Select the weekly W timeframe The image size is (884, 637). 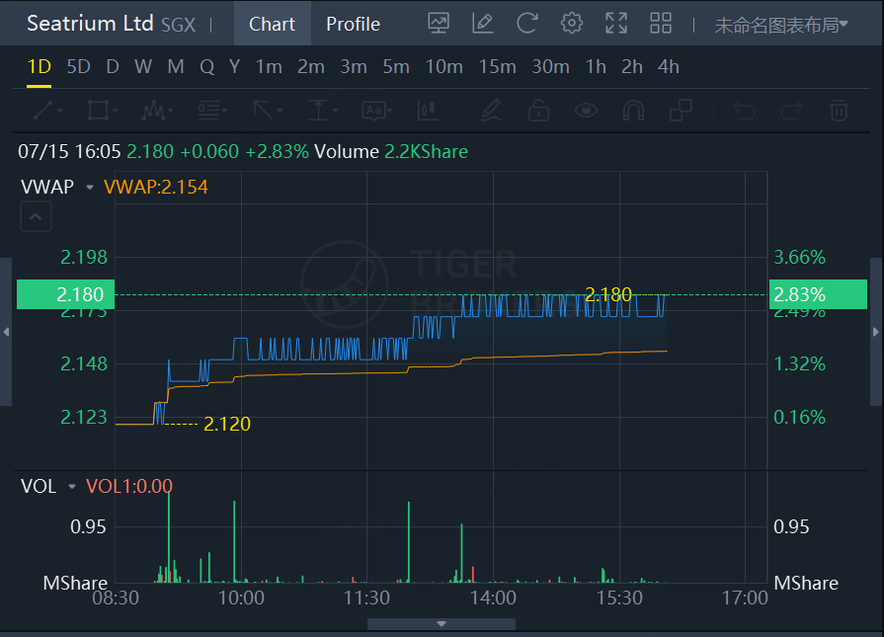click(x=143, y=67)
